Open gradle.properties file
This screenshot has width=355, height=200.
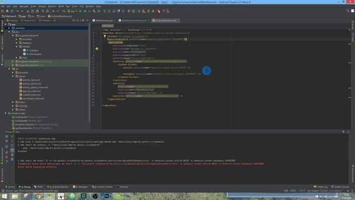31,128
